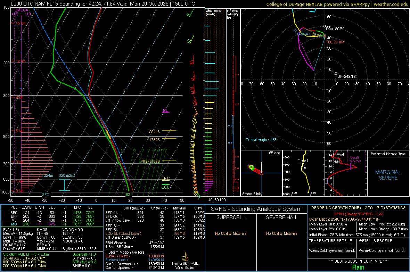
Task: Click the 320 m2s2 effective inflow bracket
Action: point(64,184)
